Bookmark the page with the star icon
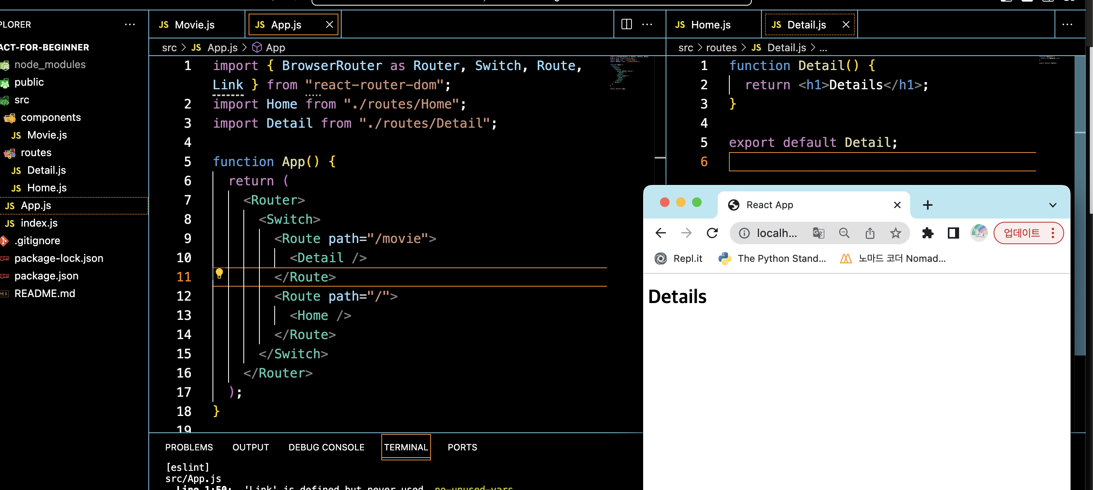Screen dimensions: 1093x490 pos(895,233)
